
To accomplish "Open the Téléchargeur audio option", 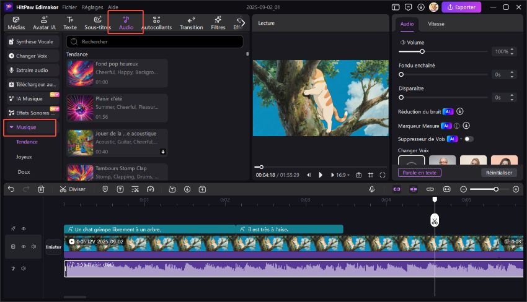I will [x=32, y=85].
